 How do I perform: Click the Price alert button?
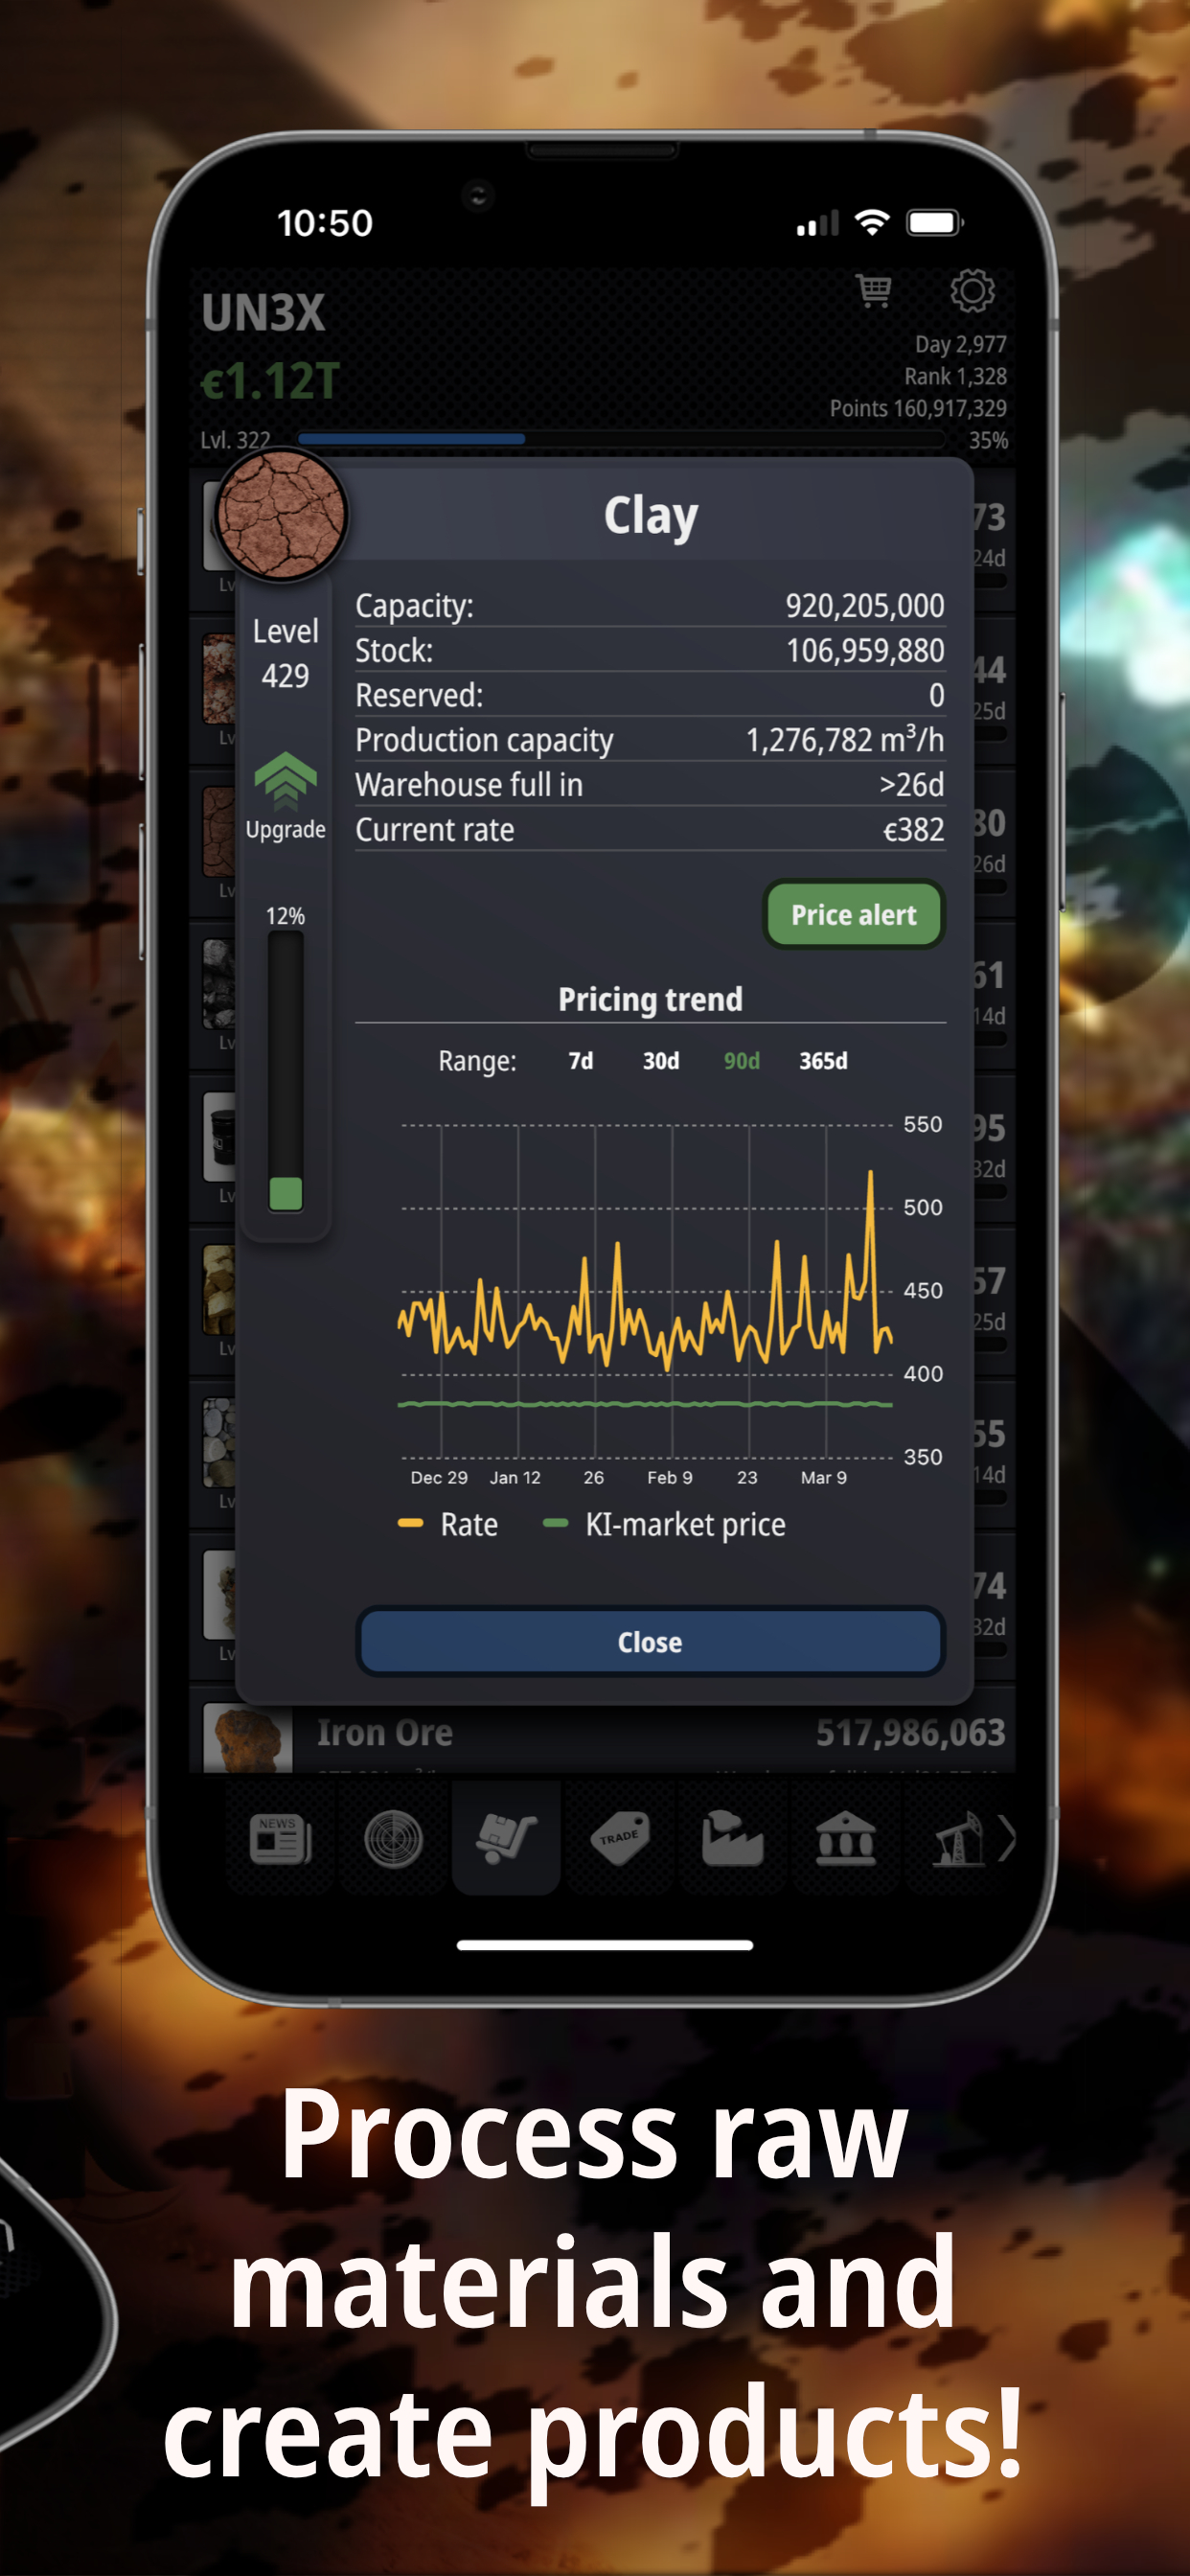(x=854, y=914)
